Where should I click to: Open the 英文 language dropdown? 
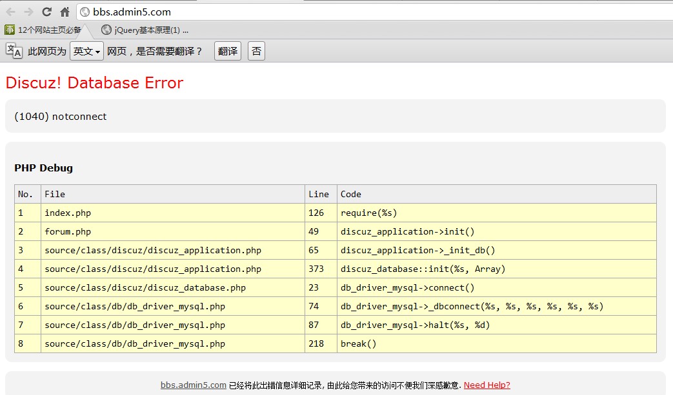click(x=86, y=51)
